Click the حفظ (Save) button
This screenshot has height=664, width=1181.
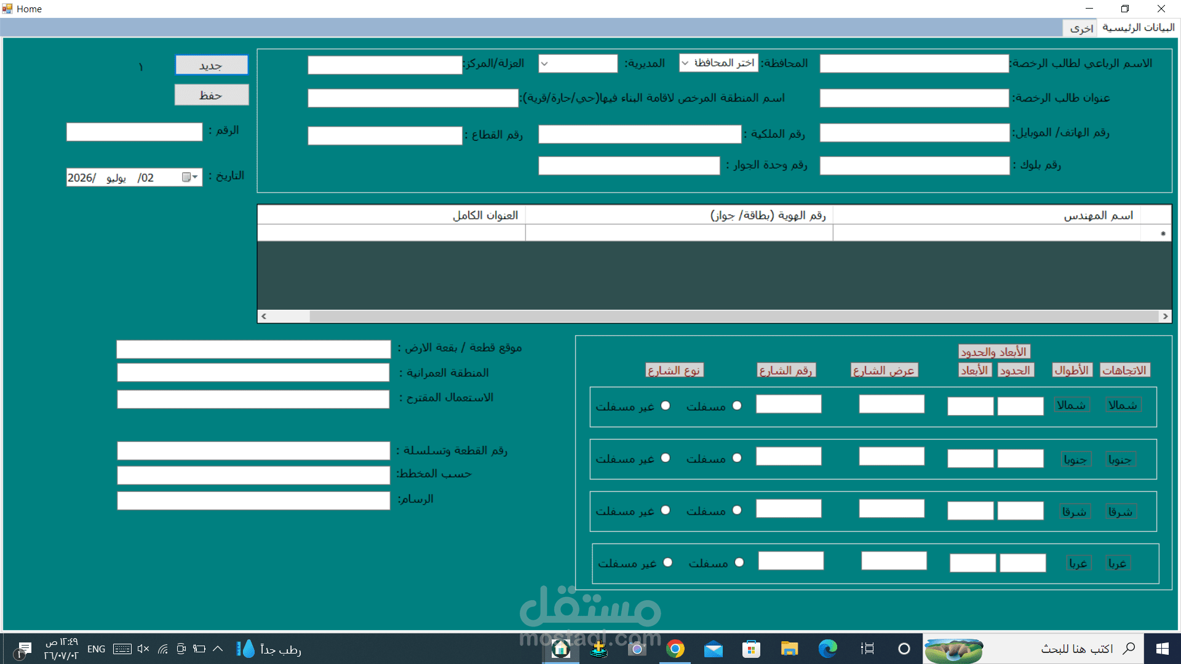tap(212, 95)
